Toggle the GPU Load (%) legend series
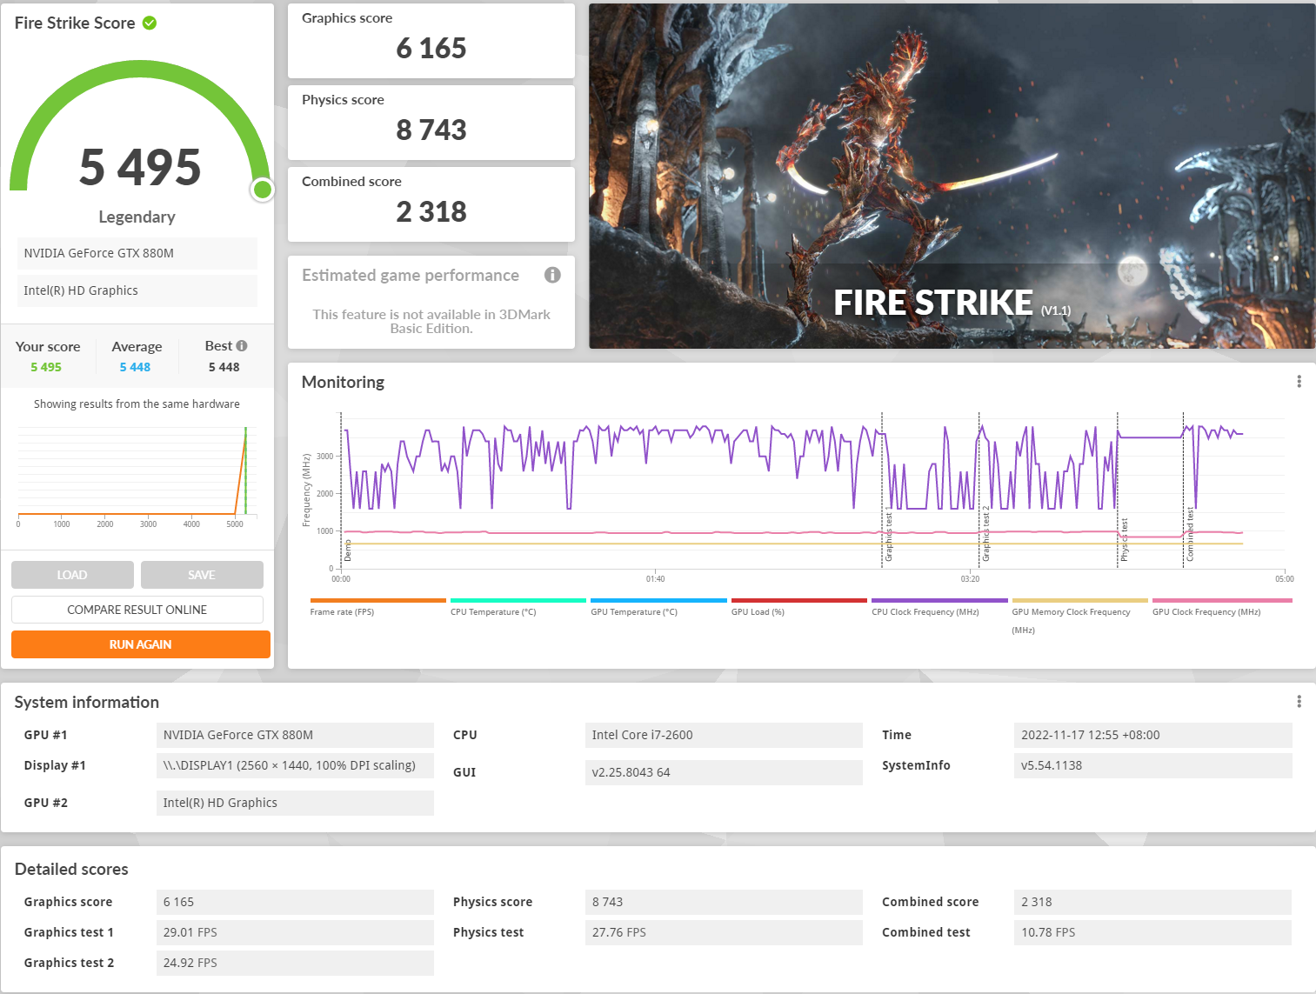The image size is (1316, 994). (799, 607)
